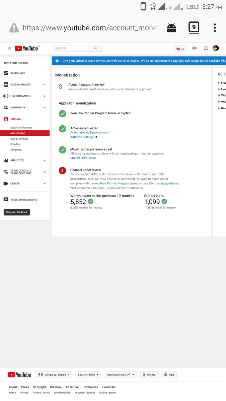Open the upload video camera icon

pos(194,48)
